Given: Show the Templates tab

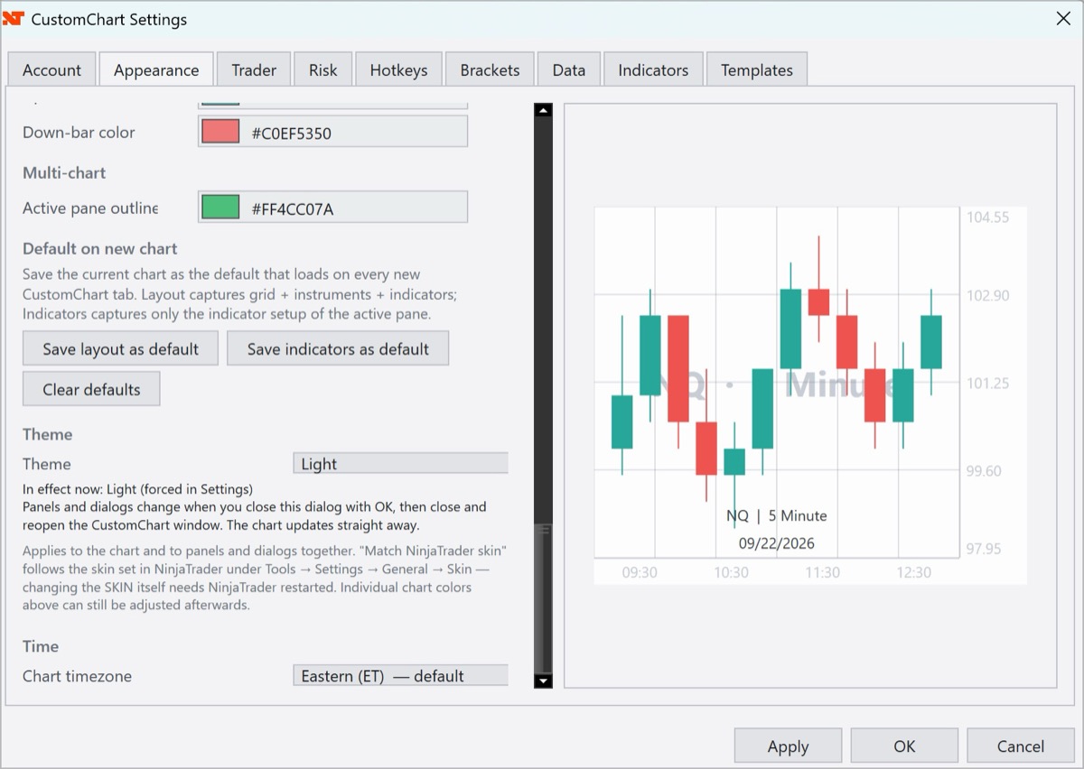Looking at the screenshot, I should (x=757, y=70).
